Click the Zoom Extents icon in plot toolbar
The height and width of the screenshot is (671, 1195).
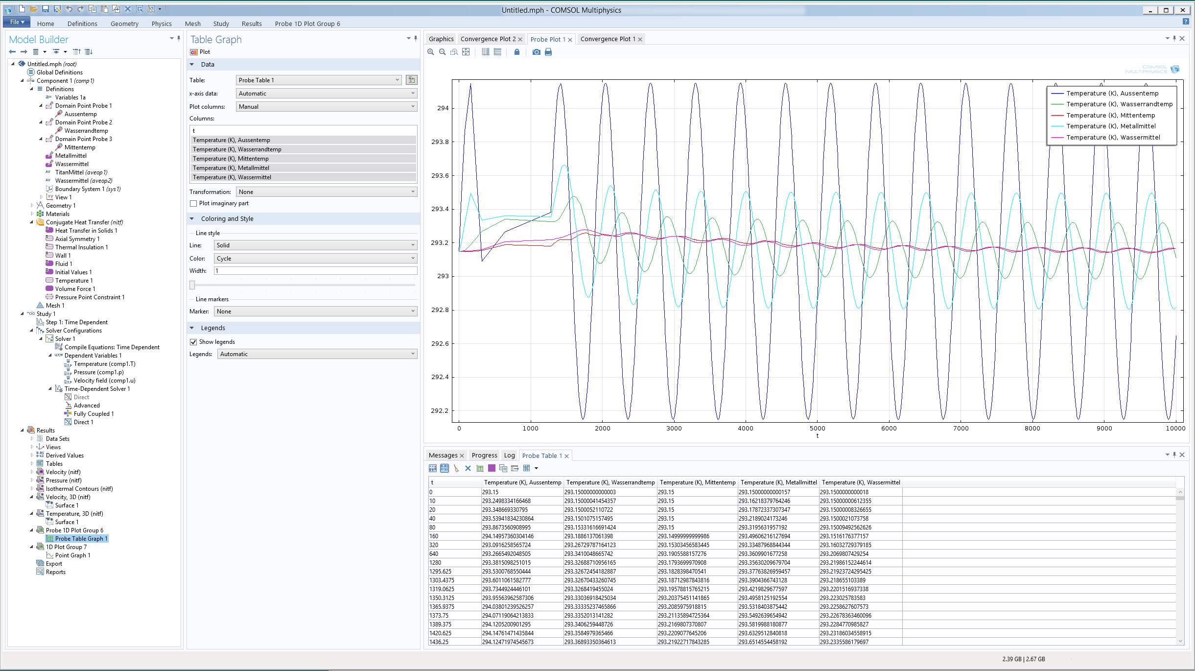point(466,52)
